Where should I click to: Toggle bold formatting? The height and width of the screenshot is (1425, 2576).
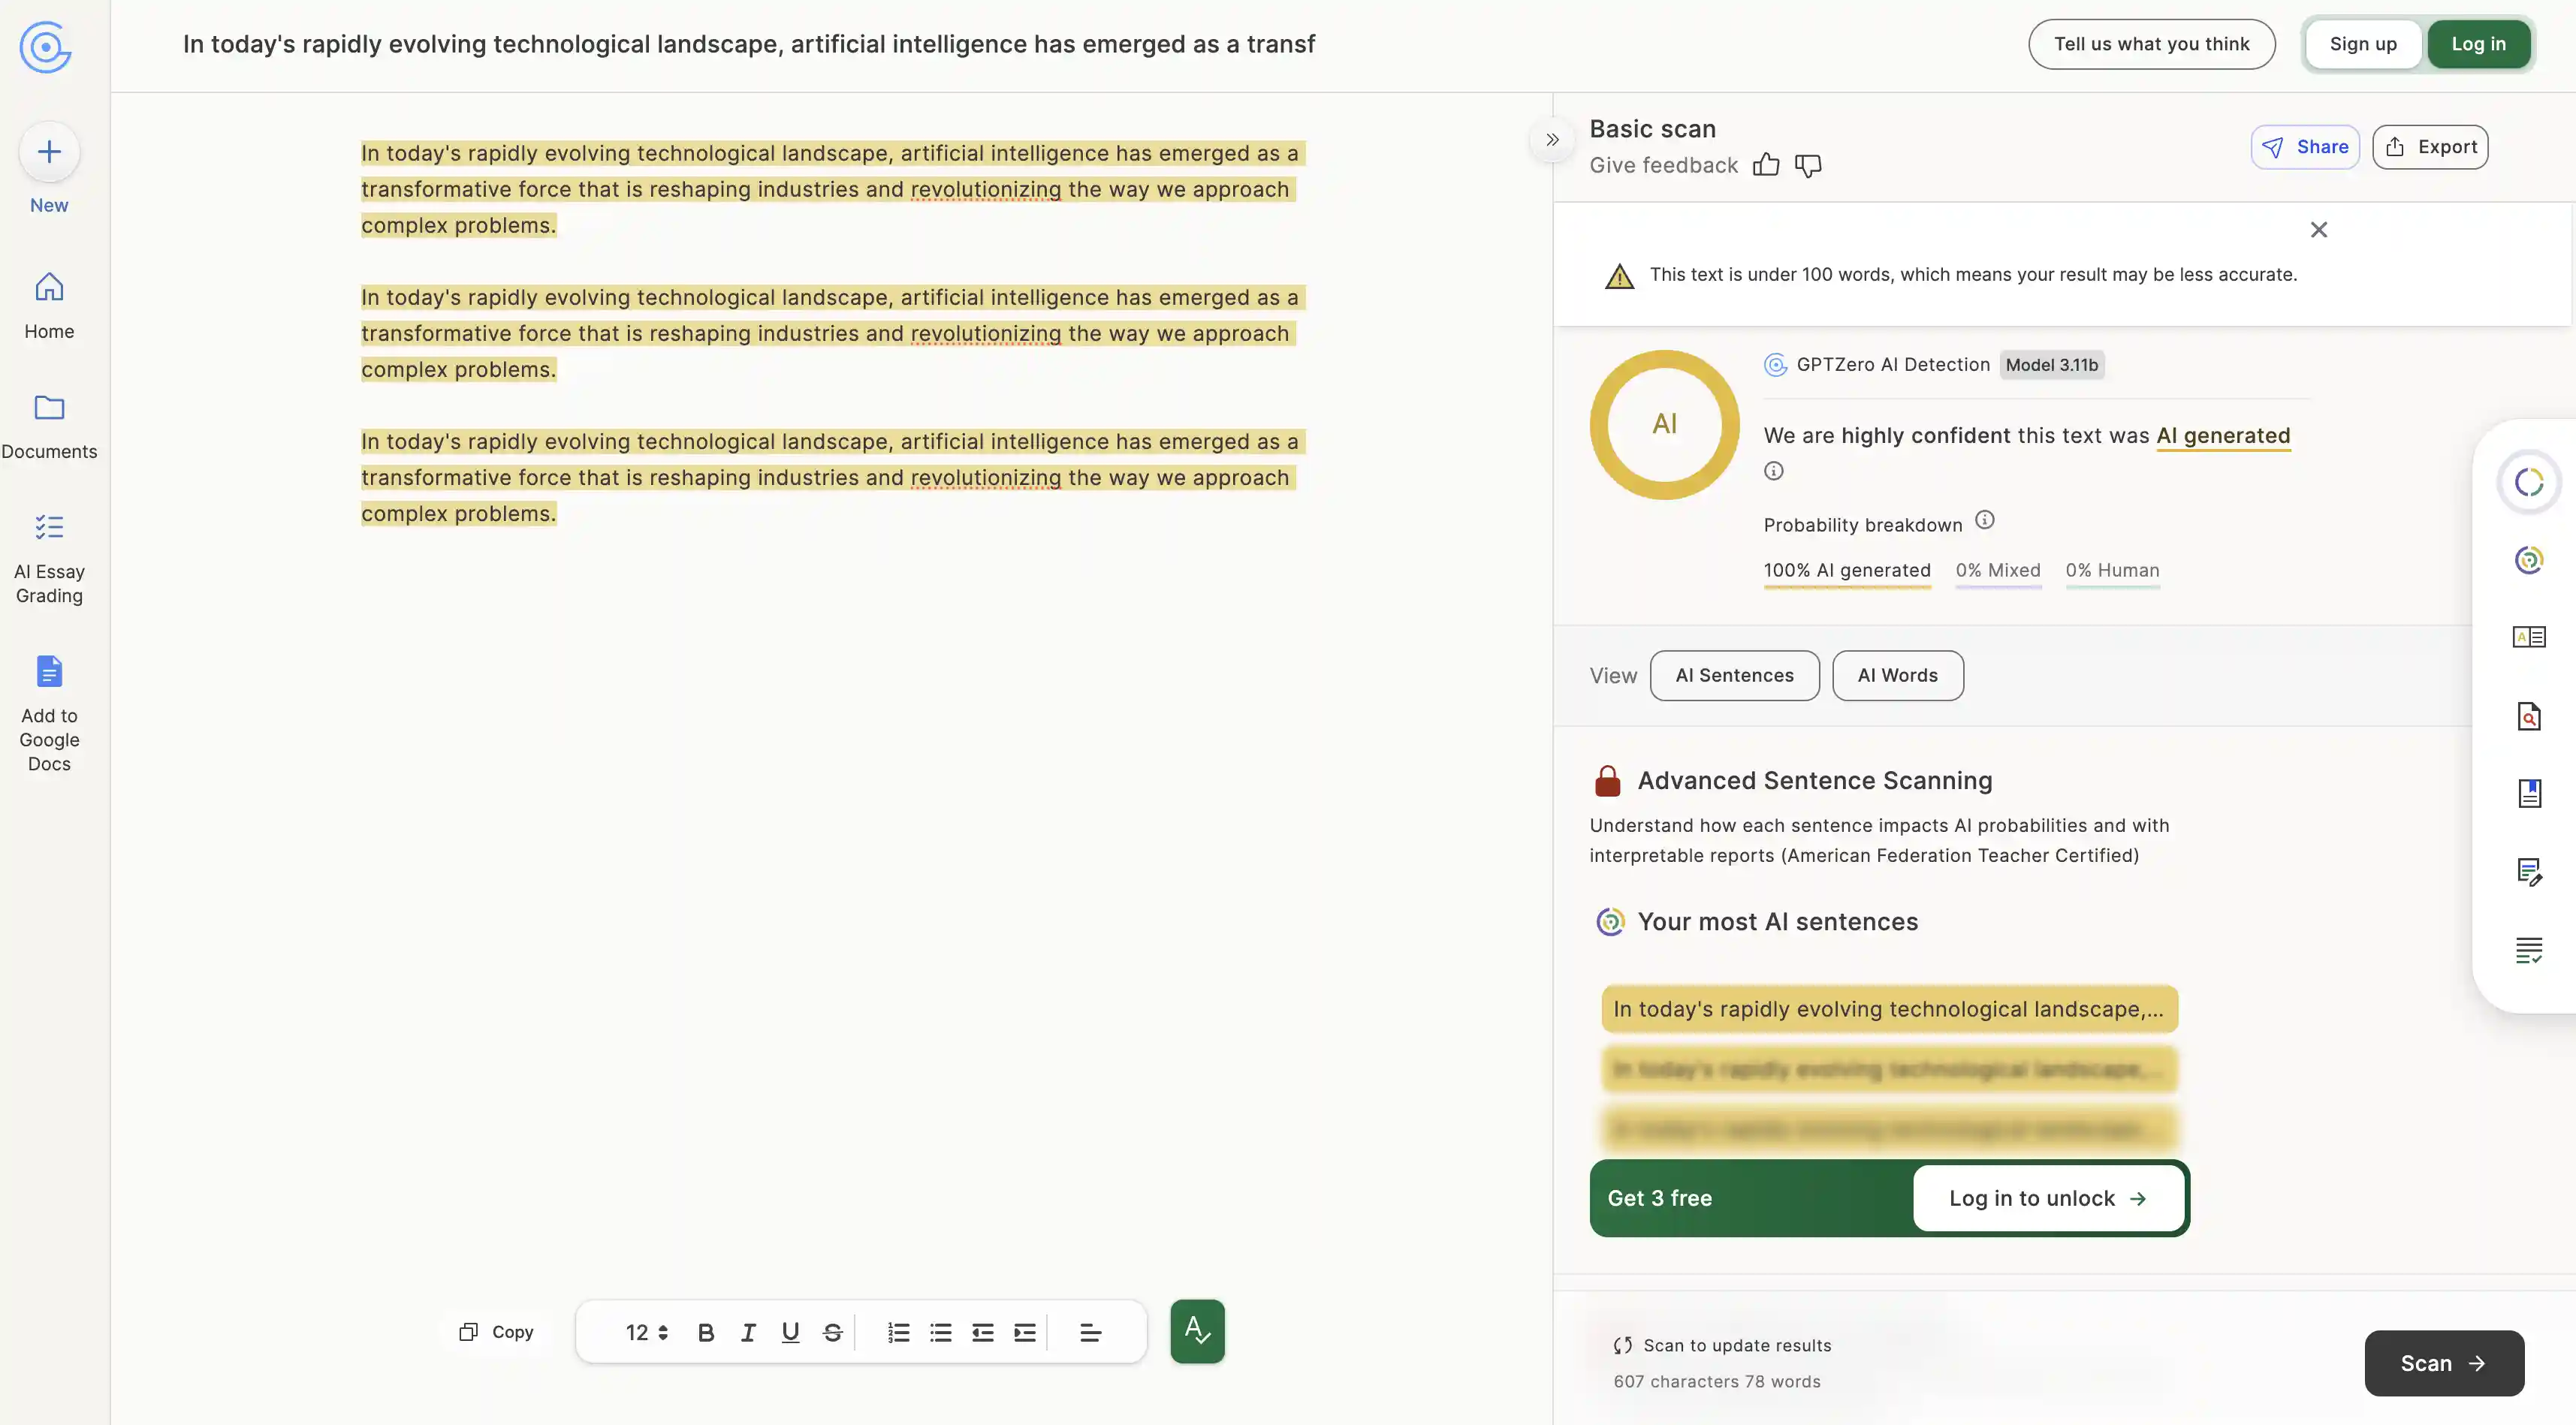pyautogui.click(x=705, y=1332)
